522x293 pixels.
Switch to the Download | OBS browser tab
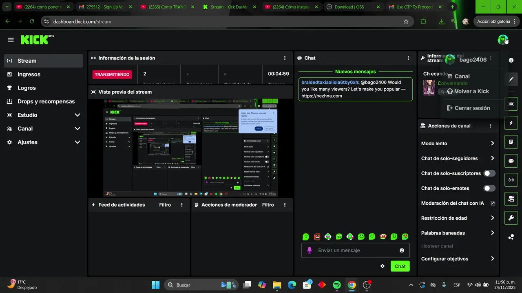[353, 7]
